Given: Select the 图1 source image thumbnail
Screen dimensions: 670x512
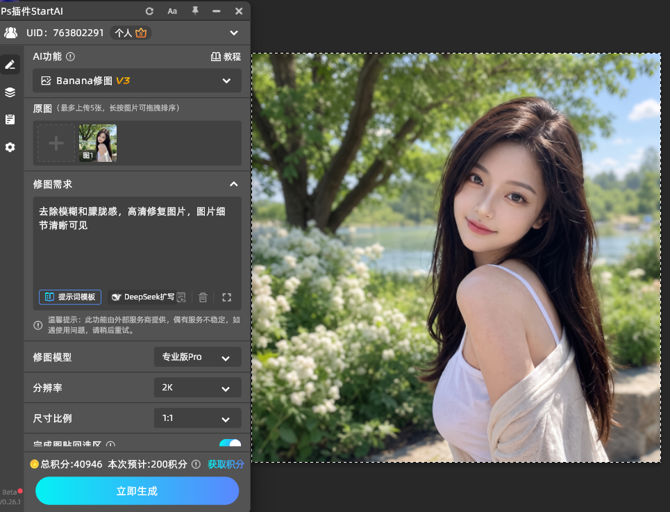Looking at the screenshot, I should (x=98, y=143).
